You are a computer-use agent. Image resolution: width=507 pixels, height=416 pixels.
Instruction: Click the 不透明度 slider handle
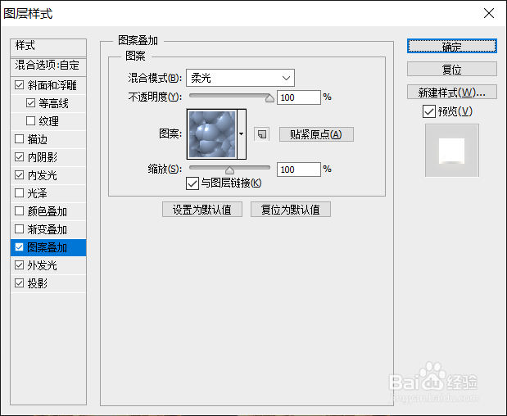[x=269, y=98]
